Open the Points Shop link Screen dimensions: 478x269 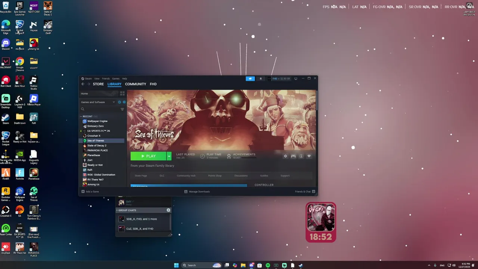click(x=215, y=176)
